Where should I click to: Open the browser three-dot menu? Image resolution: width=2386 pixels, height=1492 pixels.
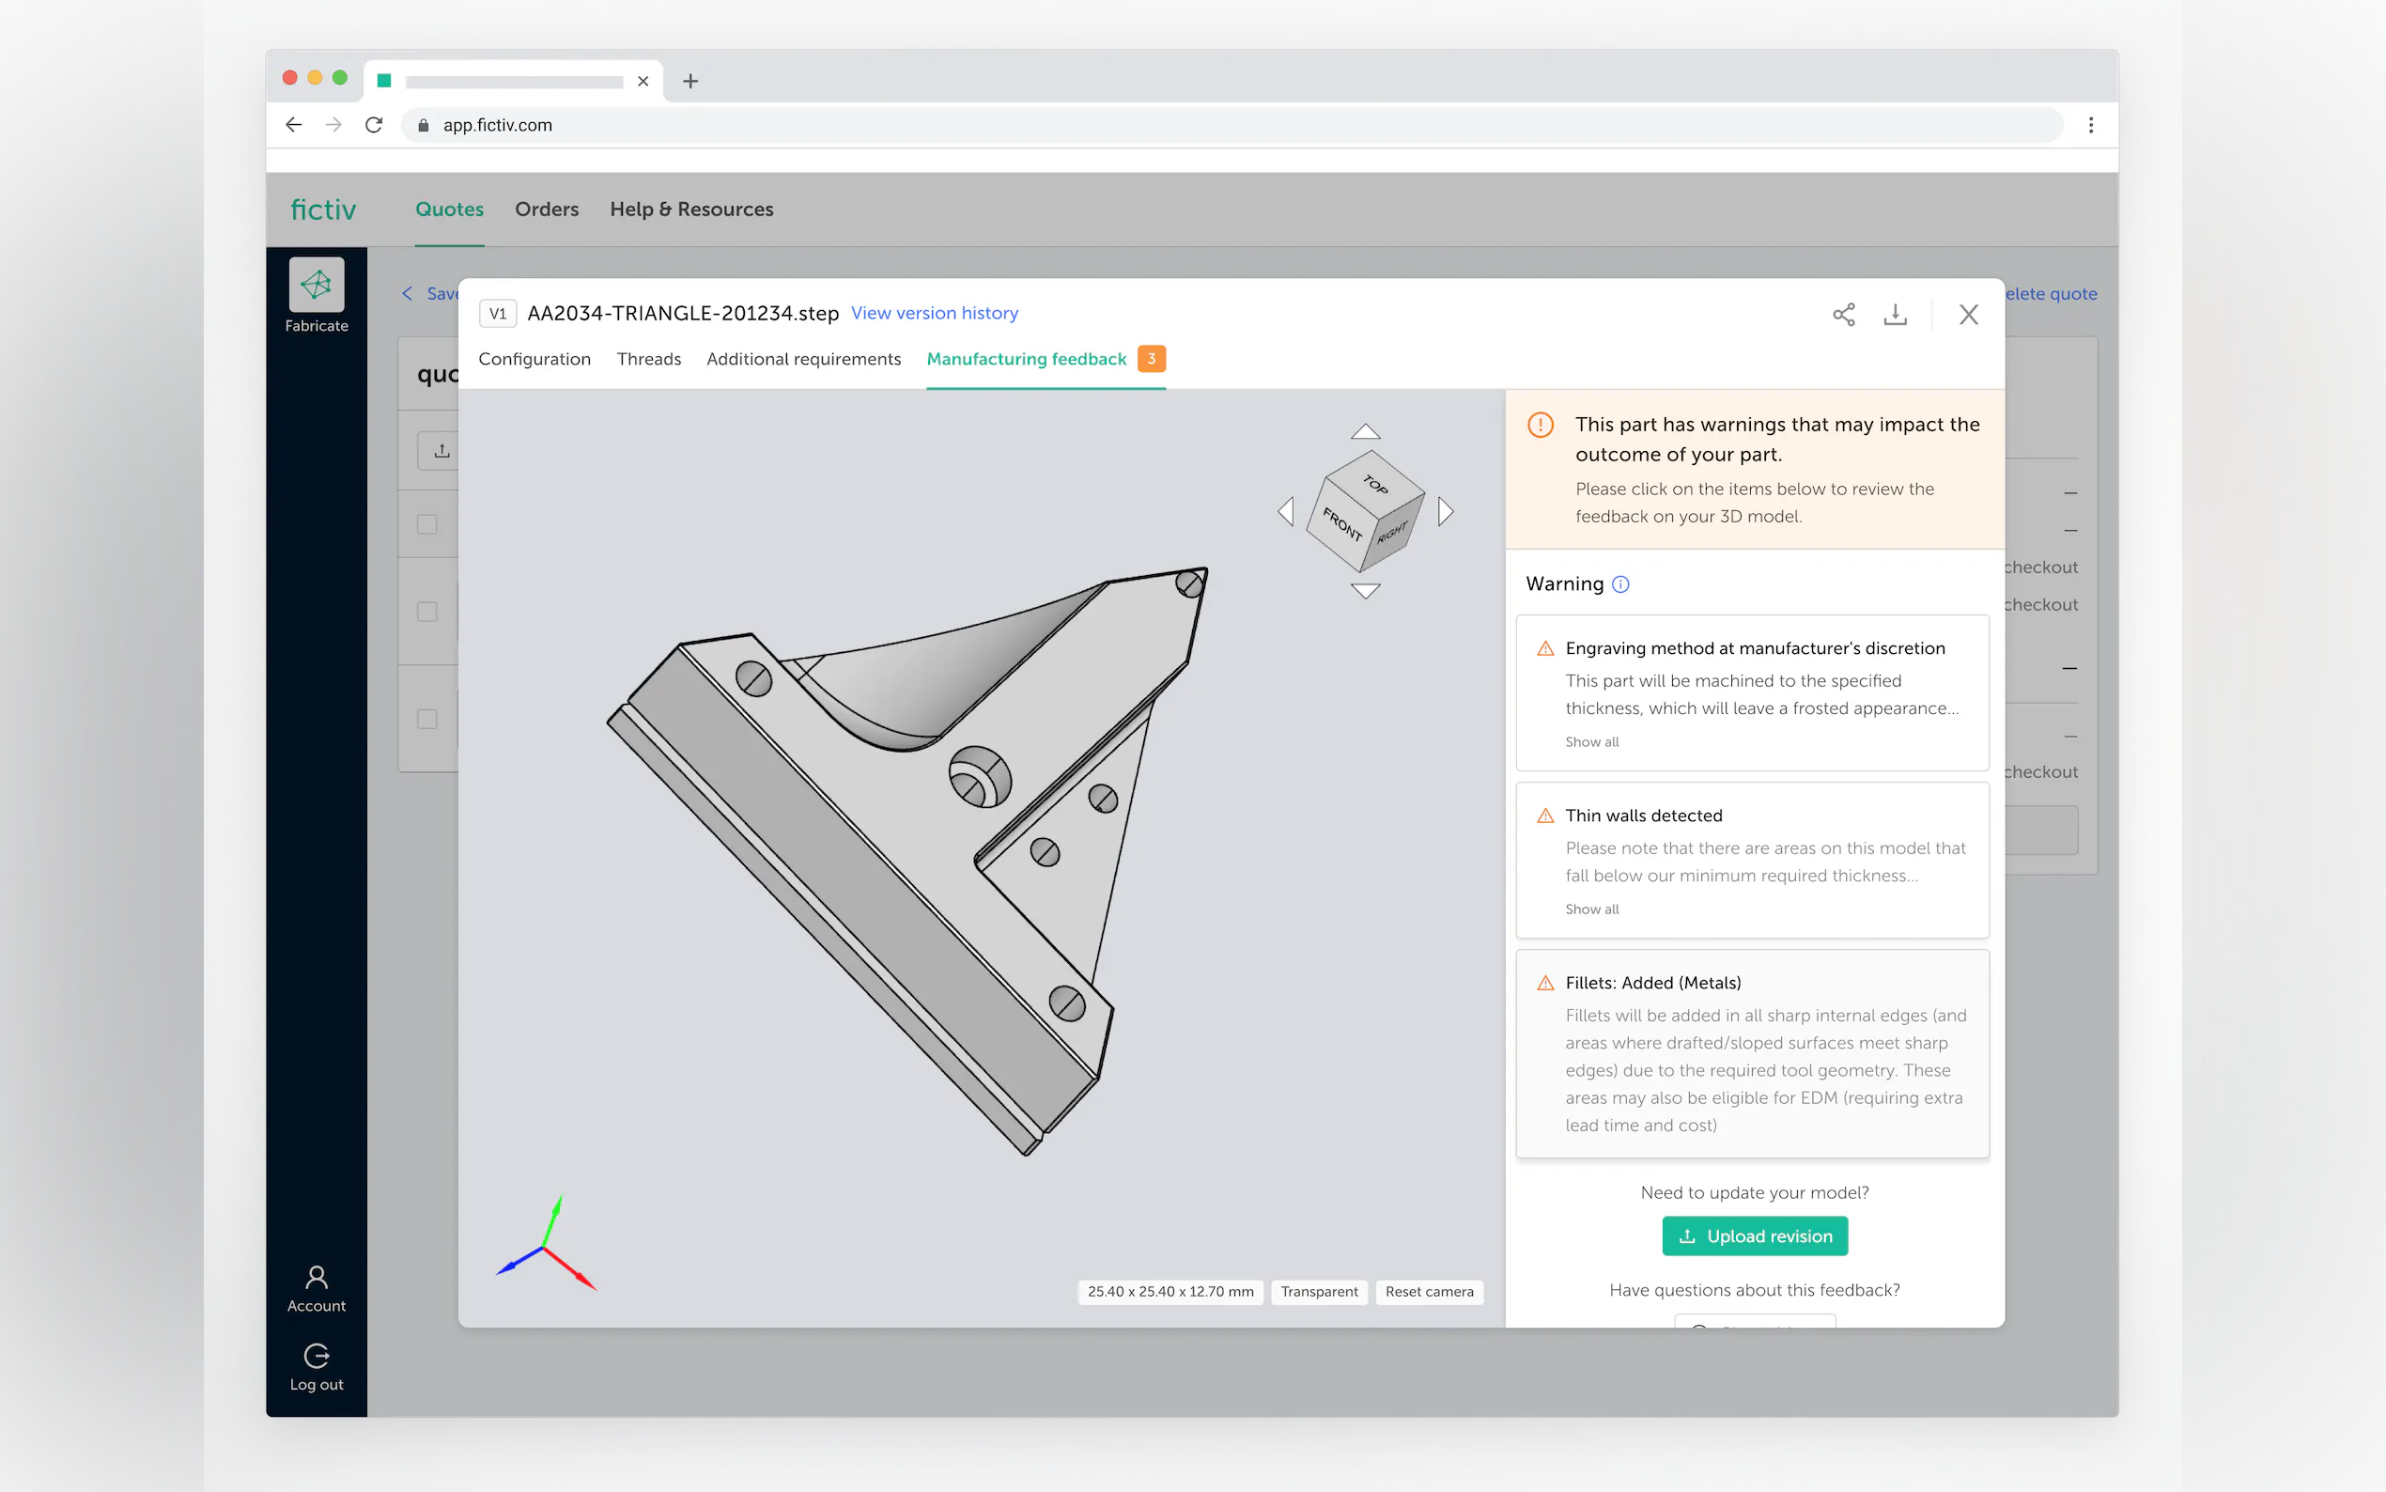[2090, 125]
